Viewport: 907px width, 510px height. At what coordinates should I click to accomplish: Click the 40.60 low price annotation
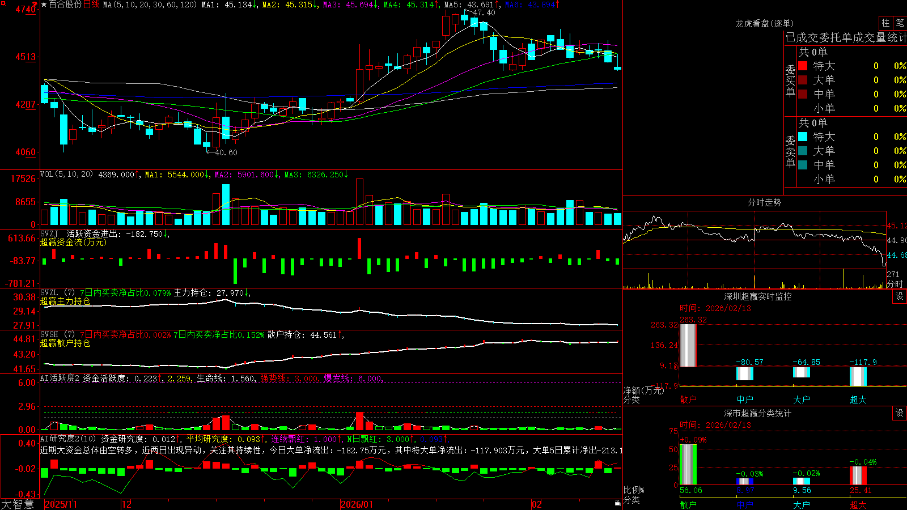pos(226,152)
